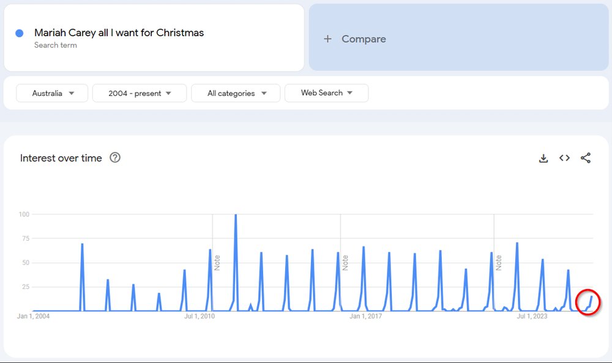This screenshot has width=612, height=363.
Task: Click the Note marker near Jul 1, 2023
Action: 498,263
